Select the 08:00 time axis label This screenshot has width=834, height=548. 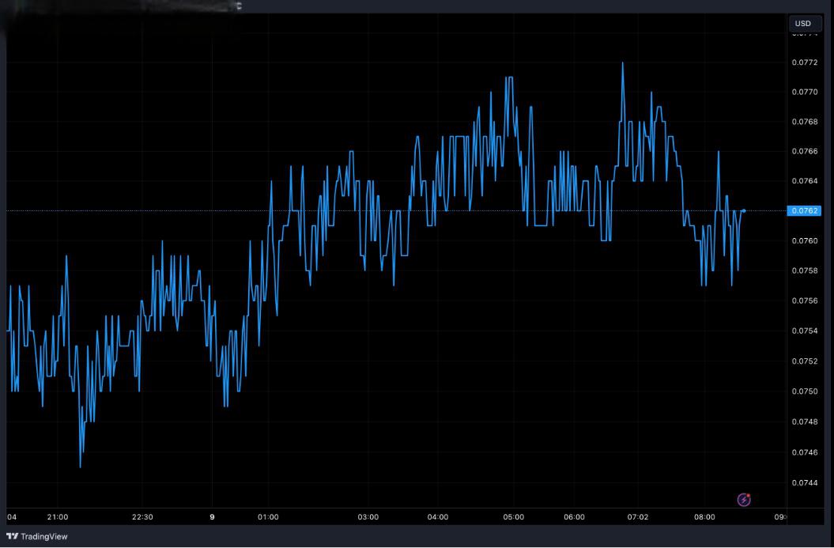click(x=704, y=517)
